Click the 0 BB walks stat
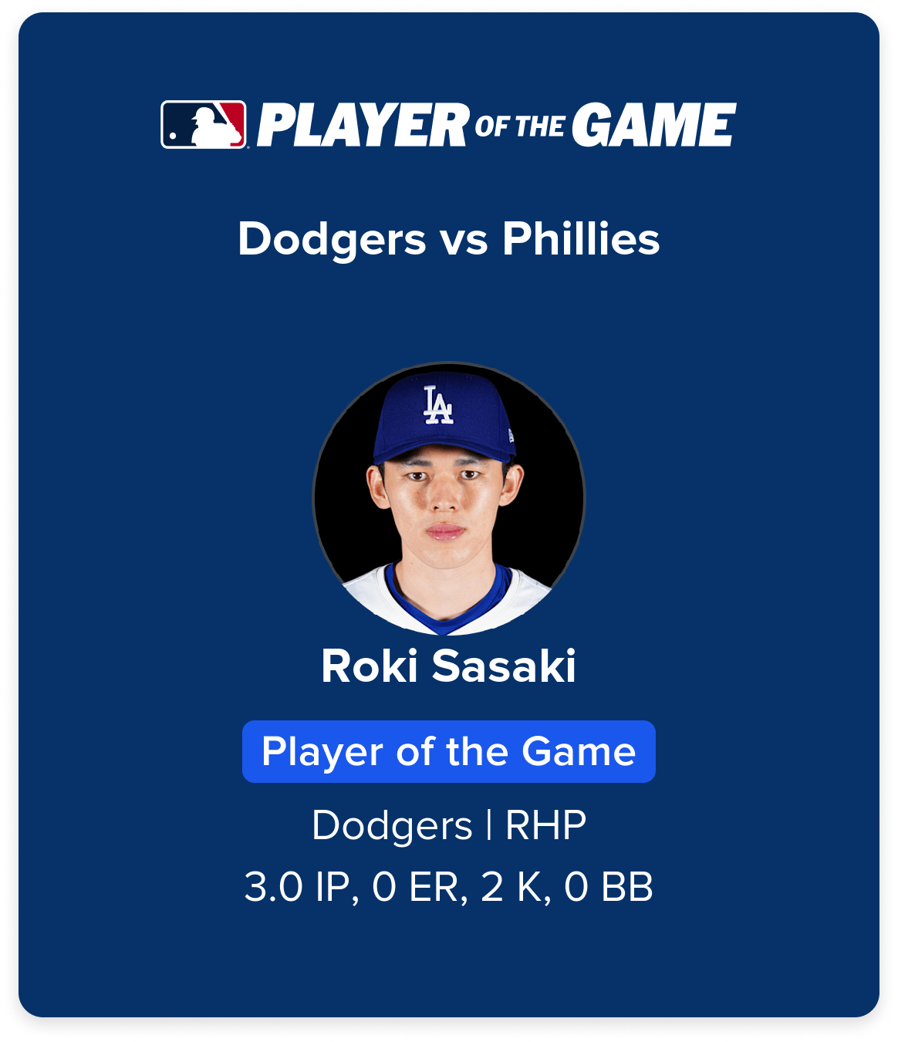This screenshot has width=898, height=1042. (x=609, y=888)
